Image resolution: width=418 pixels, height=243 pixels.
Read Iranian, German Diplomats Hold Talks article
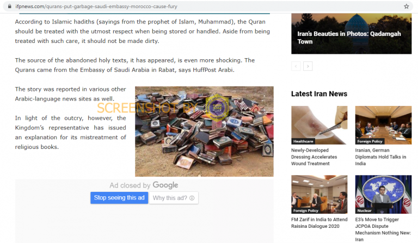[380, 157]
